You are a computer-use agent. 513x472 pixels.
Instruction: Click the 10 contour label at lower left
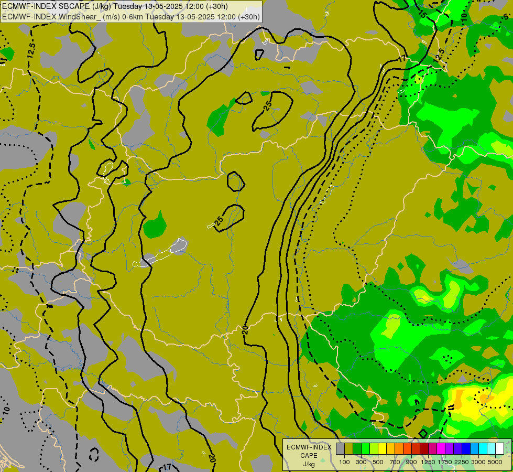point(6,410)
